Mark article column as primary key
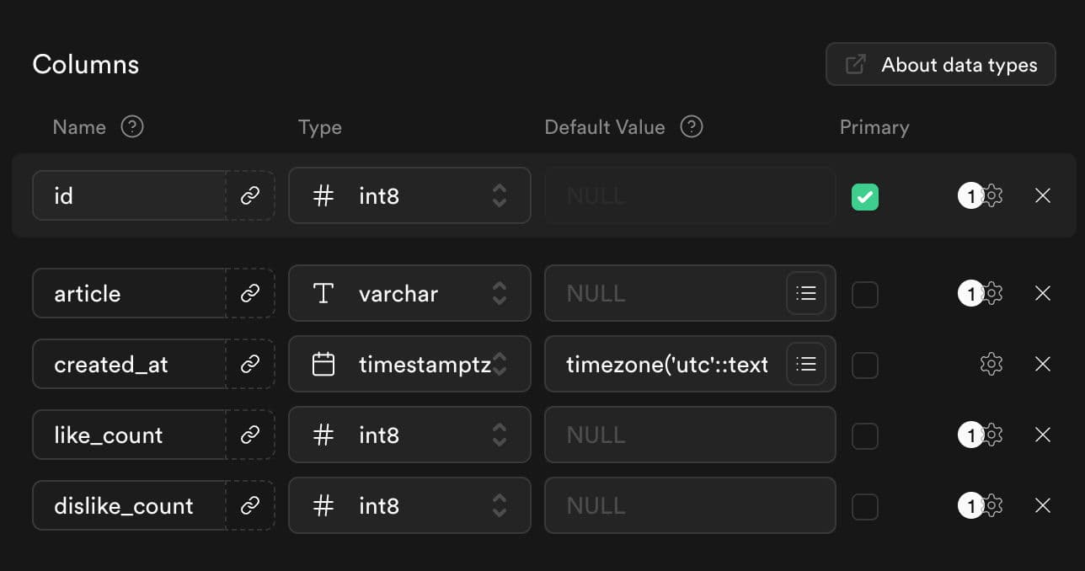The height and width of the screenshot is (571, 1085). pyautogui.click(x=865, y=295)
